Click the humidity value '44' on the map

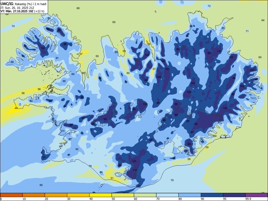tap(16, 108)
